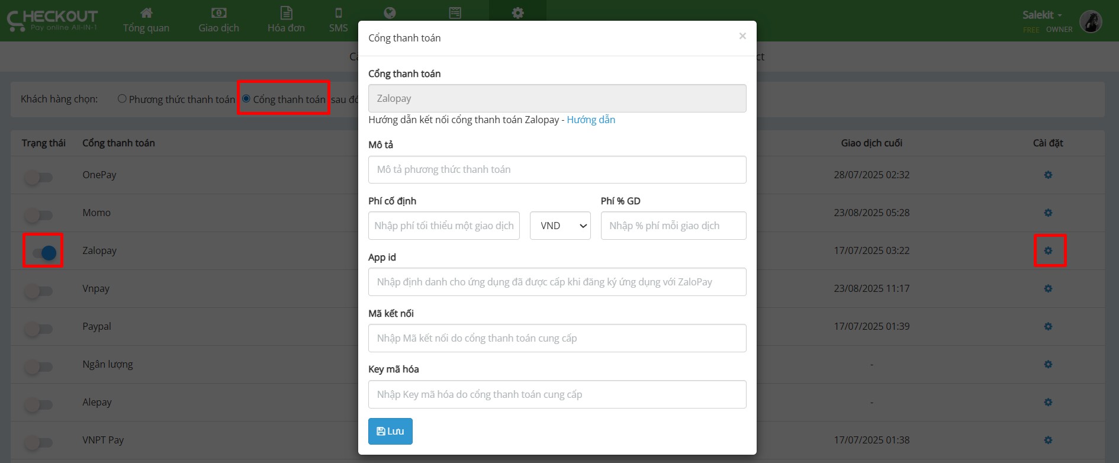Click the form list icon in navigation
Image resolution: width=1119 pixels, height=463 pixels.
(455, 13)
